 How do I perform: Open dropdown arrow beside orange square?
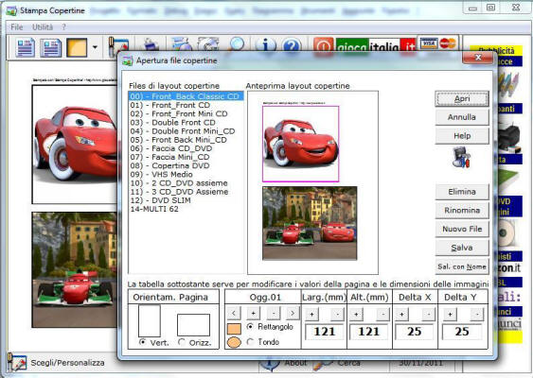[x=96, y=47]
